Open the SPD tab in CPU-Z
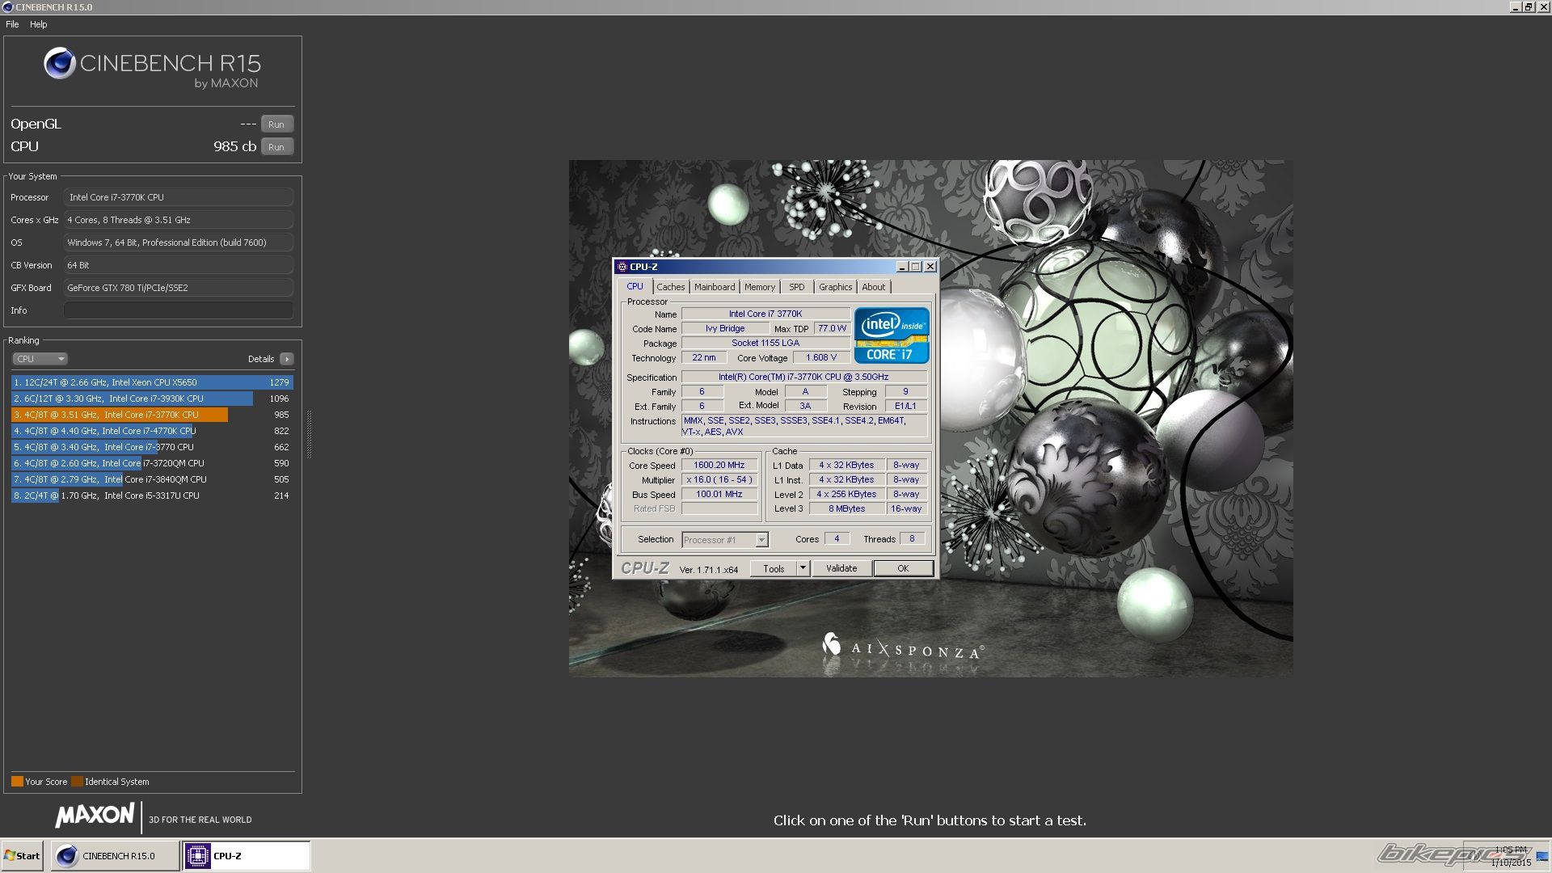Screen dimensions: 1552x873 pos(797,287)
